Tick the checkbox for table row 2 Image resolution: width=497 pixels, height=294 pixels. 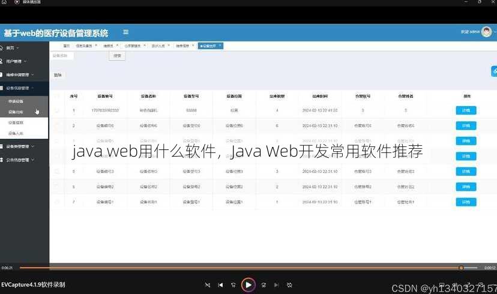[x=57, y=126]
